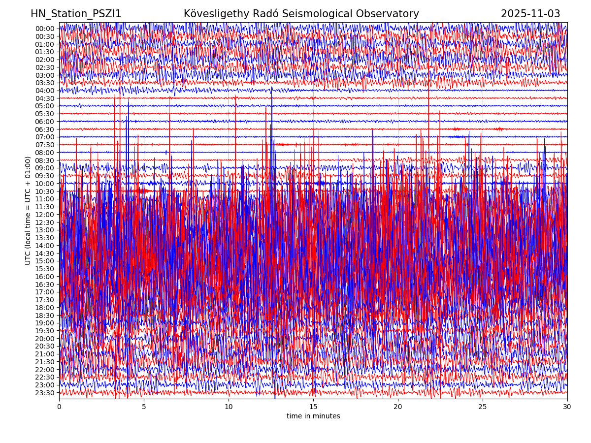Click the 30 minute x-axis tick
The height and width of the screenshot is (443, 591).
pyautogui.click(x=567, y=407)
